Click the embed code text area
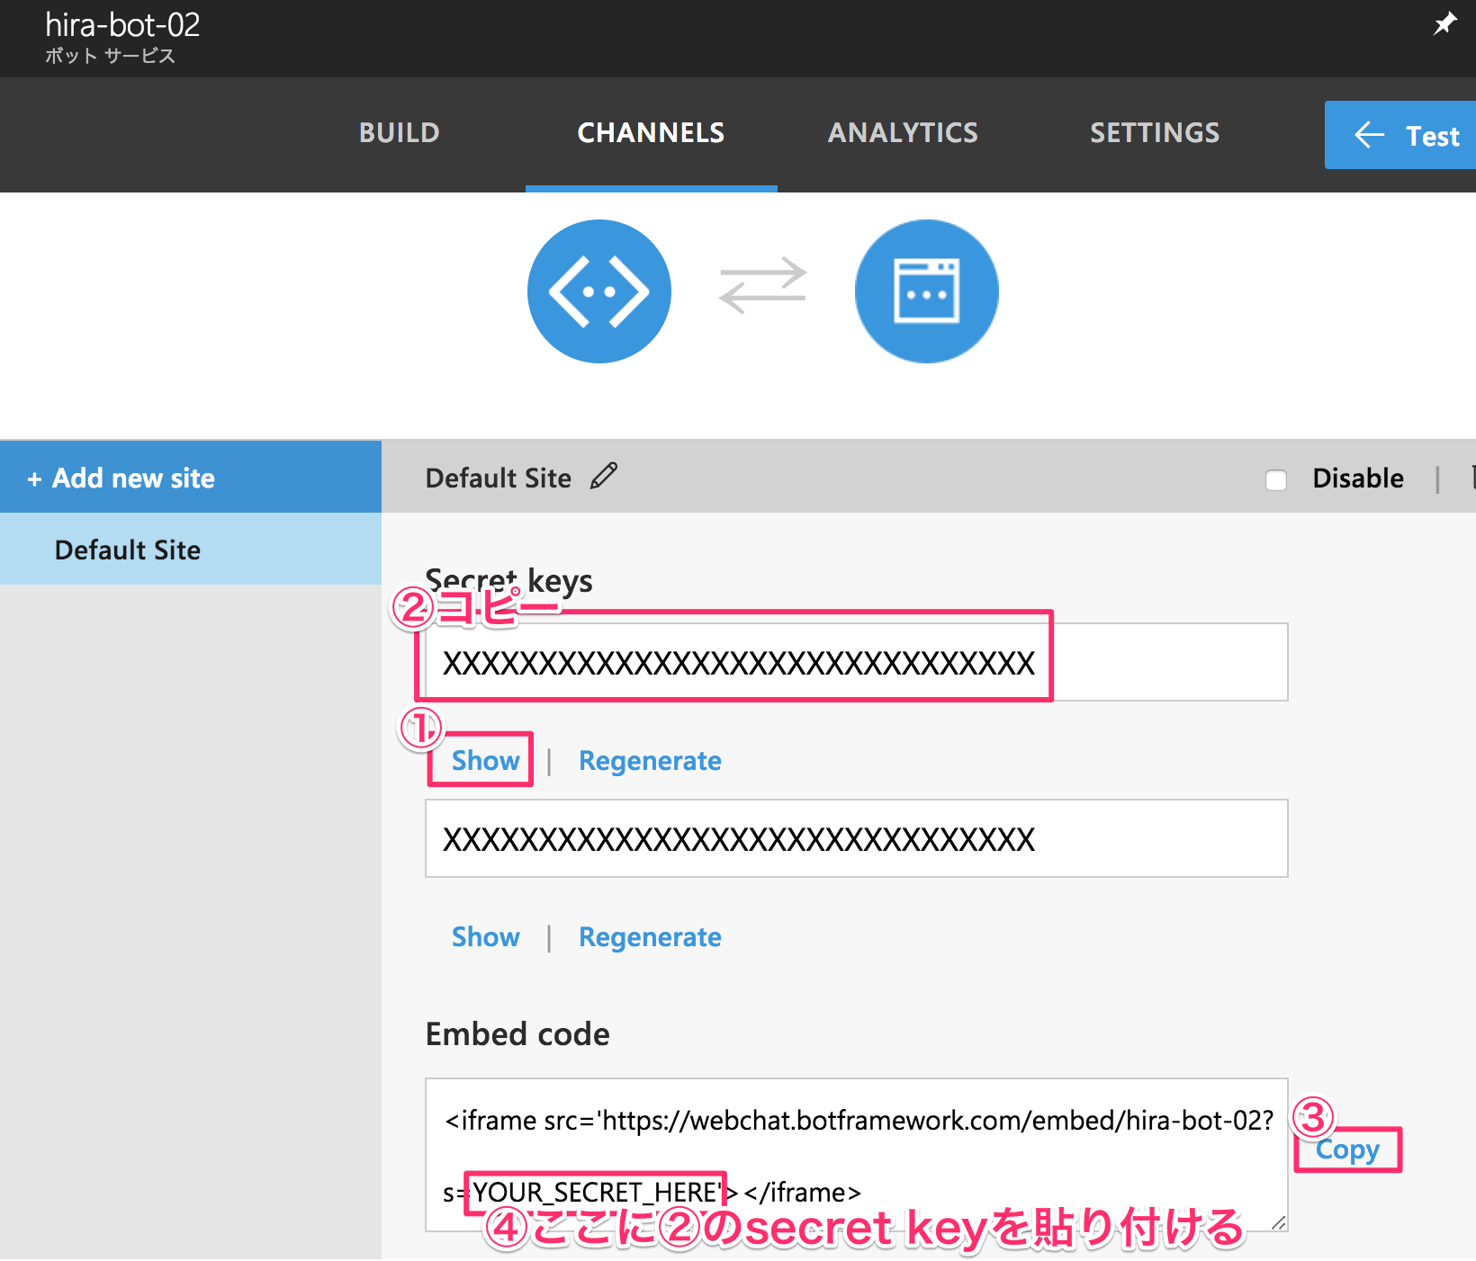The height and width of the screenshot is (1261, 1476). tap(855, 1156)
